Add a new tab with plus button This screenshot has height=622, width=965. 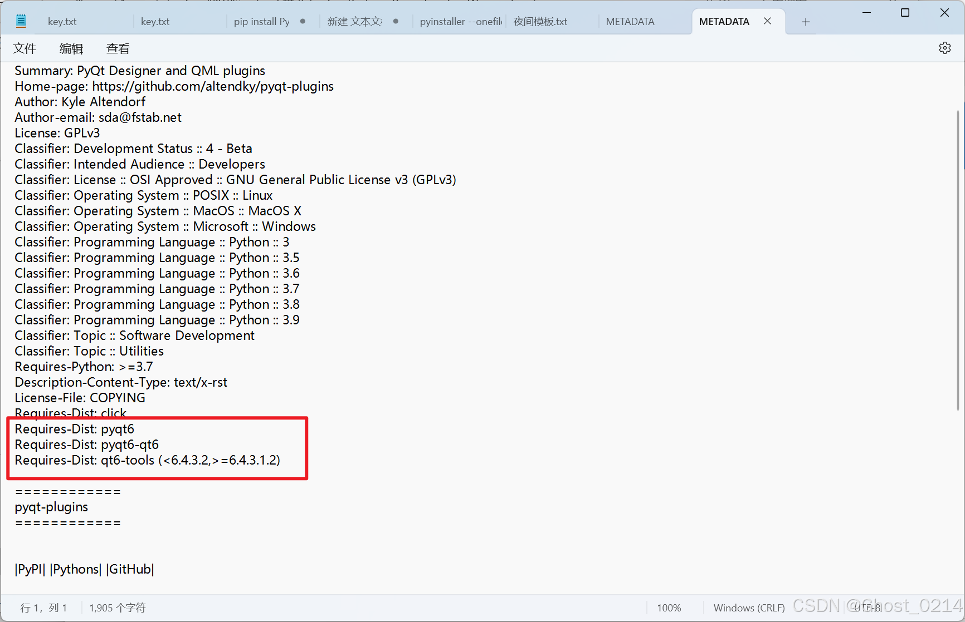pyautogui.click(x=806, y=22)
